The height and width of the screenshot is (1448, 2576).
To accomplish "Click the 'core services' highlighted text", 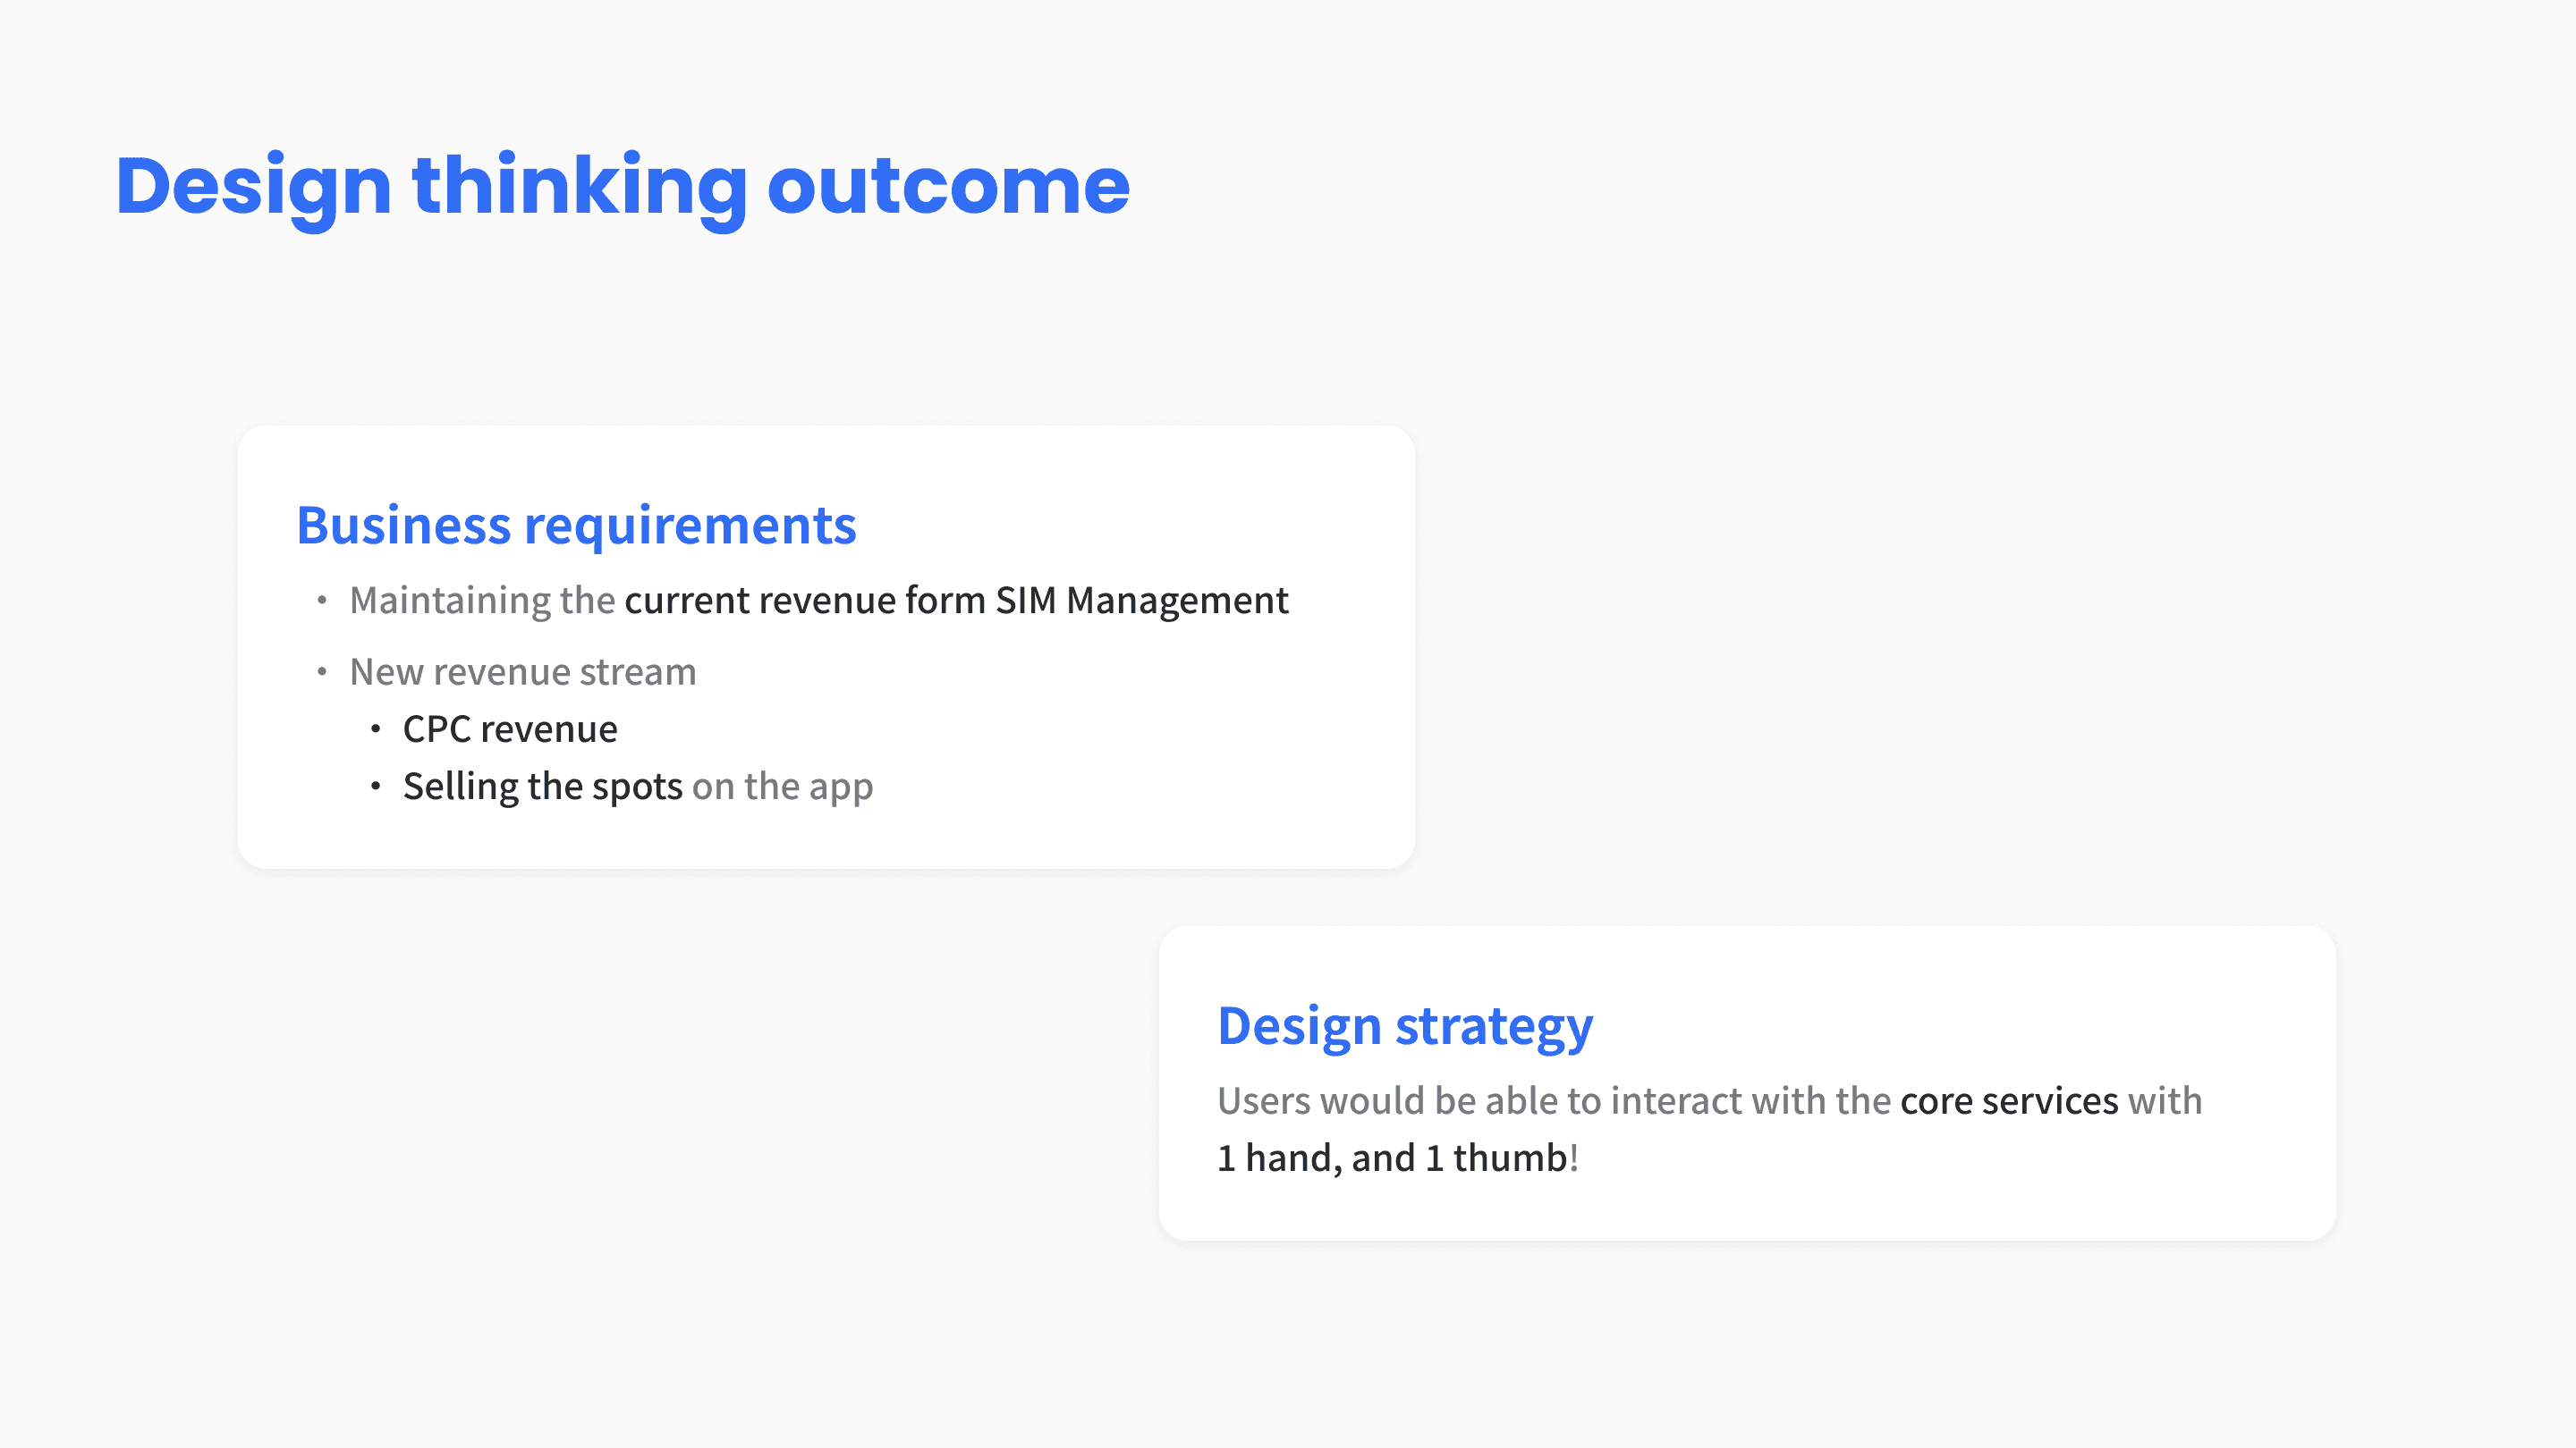I will pos(2008,1101).
